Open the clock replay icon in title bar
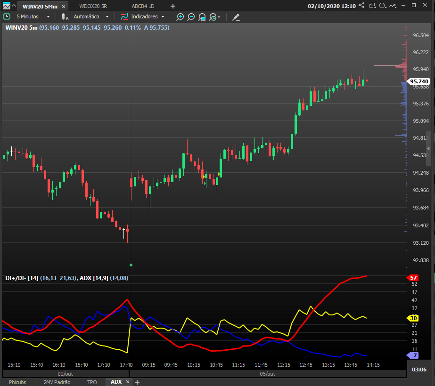This screenshot has width=435, height=386. (x=383, y=6)
